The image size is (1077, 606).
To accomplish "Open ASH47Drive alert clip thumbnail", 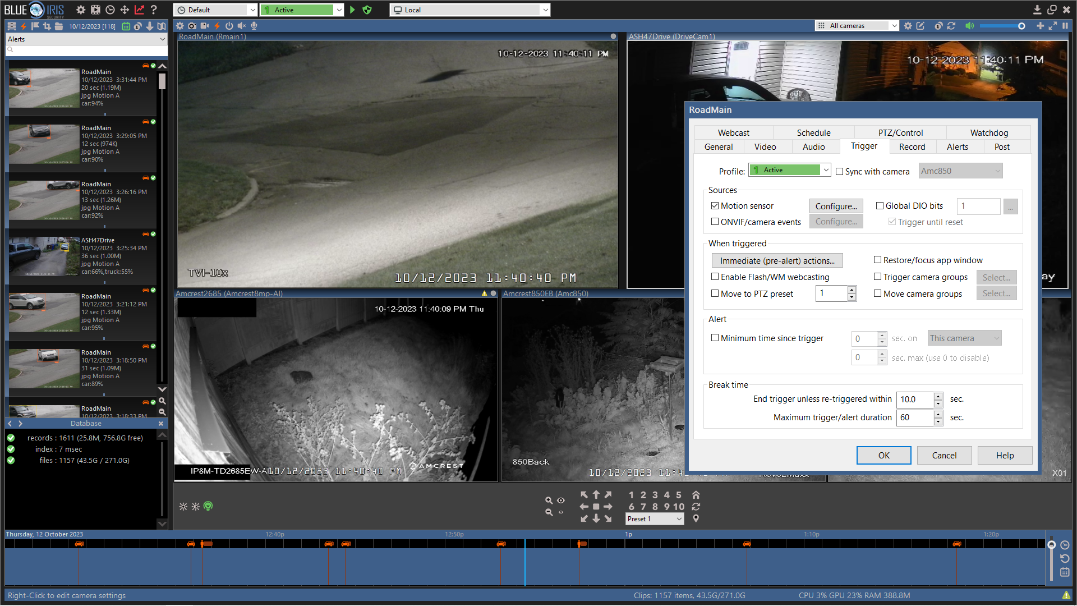I will click(x=44, y=256).
